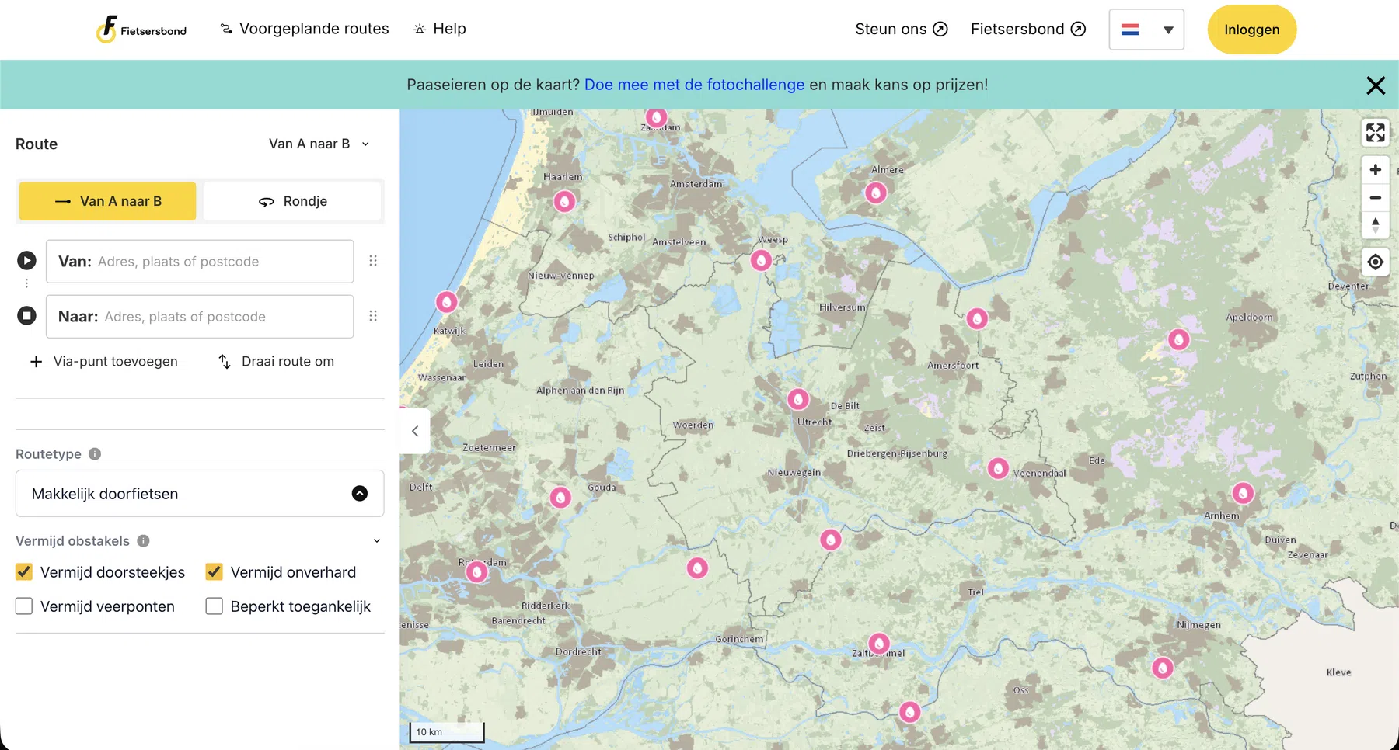Open the language flag dropdown
Image resolution: width=1399 pixels, height=750 pixels.
pos(1146,30)
